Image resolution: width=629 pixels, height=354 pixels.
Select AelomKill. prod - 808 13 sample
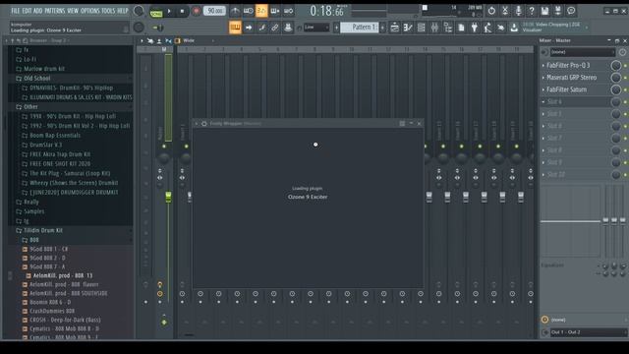click(63, 275)
